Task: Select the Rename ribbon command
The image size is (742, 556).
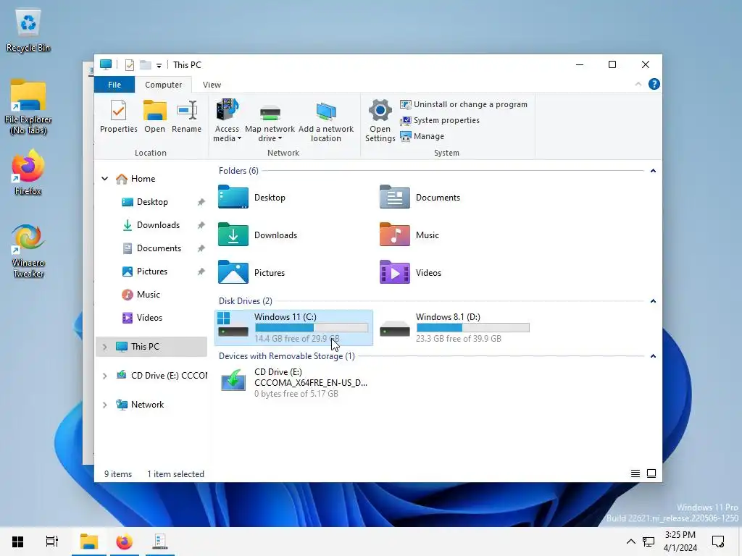Action: (186, 117)
